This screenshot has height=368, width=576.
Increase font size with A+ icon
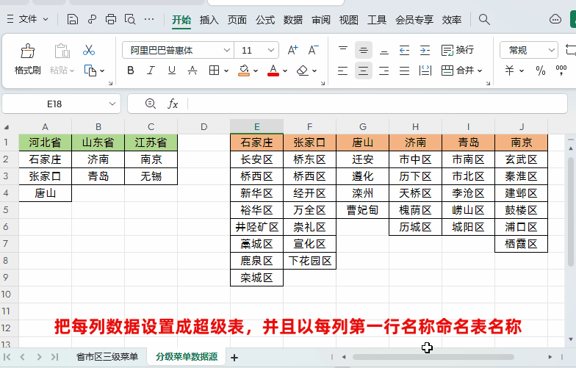point(292,50)
